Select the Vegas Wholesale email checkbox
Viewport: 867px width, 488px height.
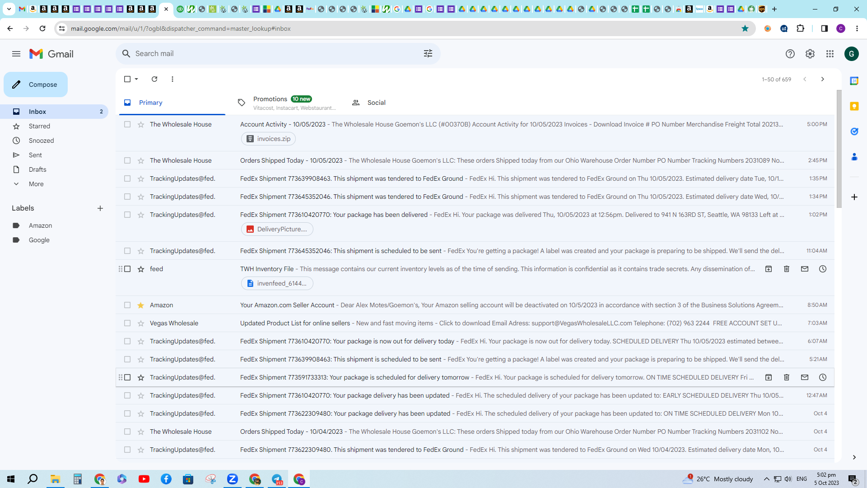click(127, 323)
